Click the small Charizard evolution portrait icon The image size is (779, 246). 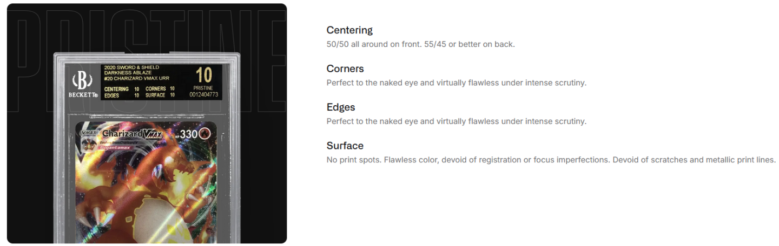point(87,141)
